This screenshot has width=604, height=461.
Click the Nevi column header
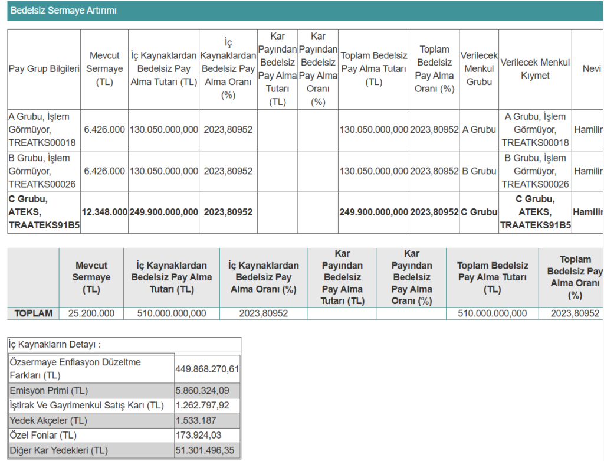point(591,69)
